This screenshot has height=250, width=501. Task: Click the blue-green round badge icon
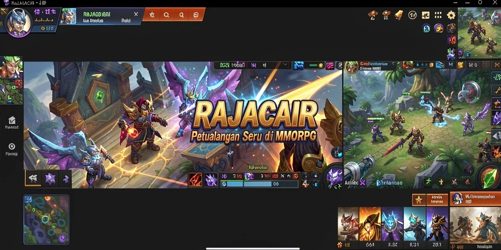click(x=427, y=28)
